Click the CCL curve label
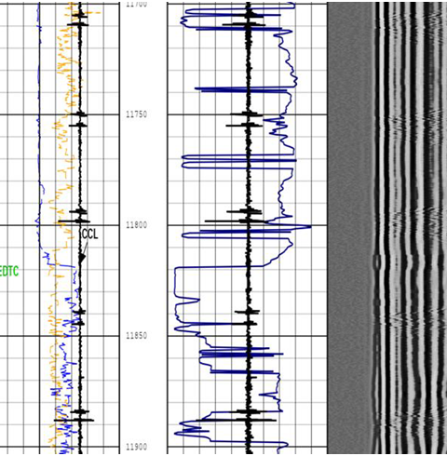Screen dimensions: 447x456 89,235
